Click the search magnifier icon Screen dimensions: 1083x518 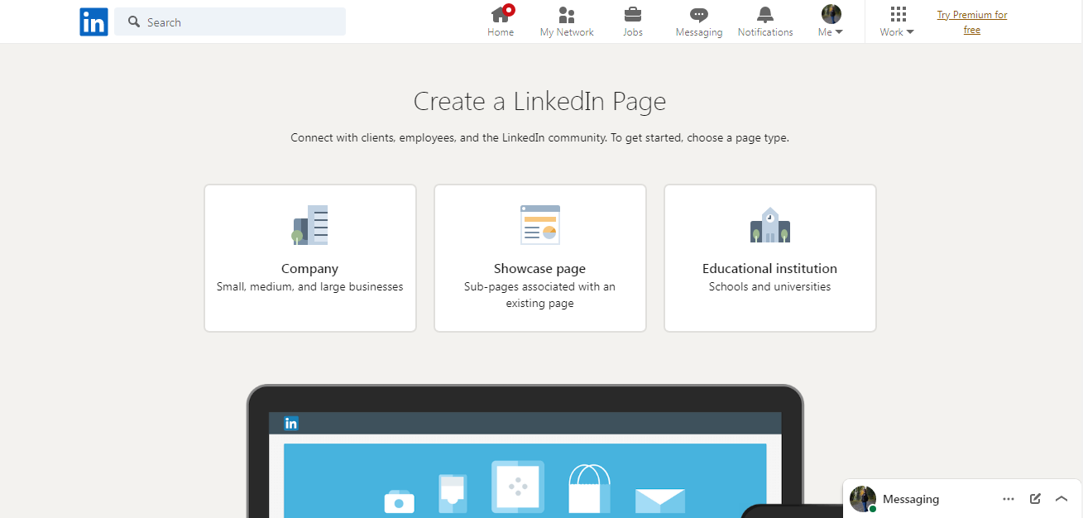click(134, 22)
